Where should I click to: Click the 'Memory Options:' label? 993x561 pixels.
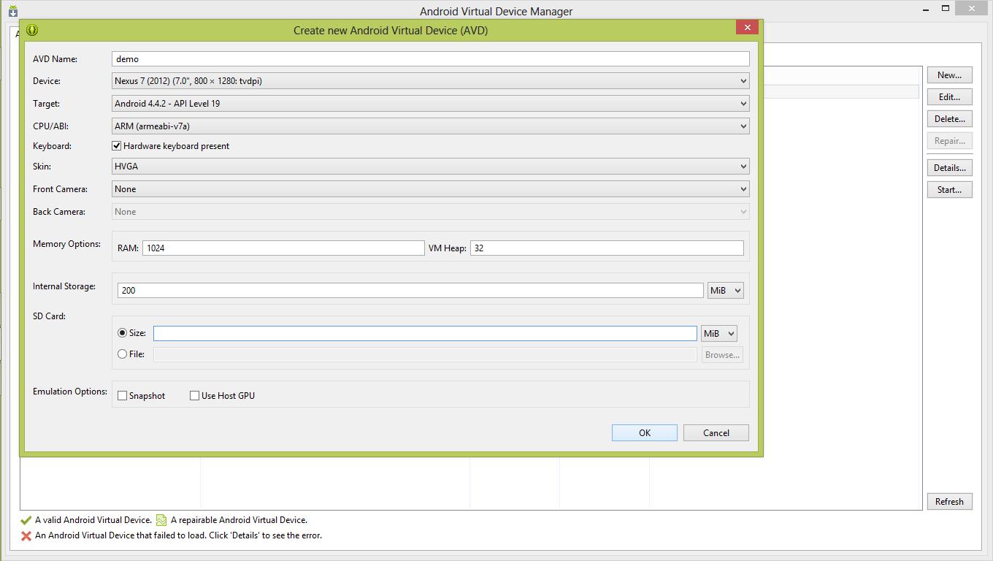pyautogui.click(x=66, y=244)
